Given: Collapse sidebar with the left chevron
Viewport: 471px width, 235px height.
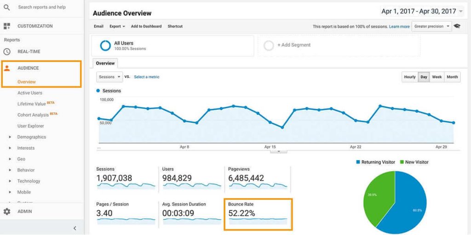Looking at the screenshot, I should pos(75,228).
